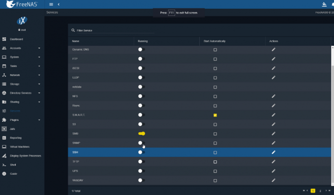Edit the Dynamic DNS service settings
This screenshot has height=195, width=334.
[x=273, y=50]
